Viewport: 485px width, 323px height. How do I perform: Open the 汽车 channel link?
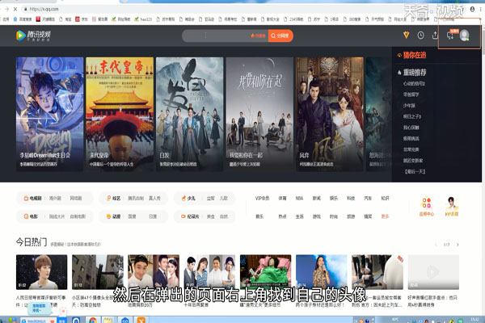coord(368,198)
